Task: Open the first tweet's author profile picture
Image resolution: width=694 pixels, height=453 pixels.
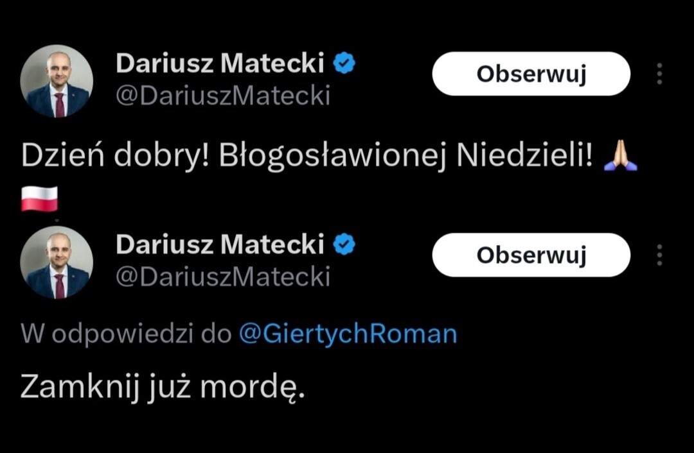Action: click(x=57, y=81)
